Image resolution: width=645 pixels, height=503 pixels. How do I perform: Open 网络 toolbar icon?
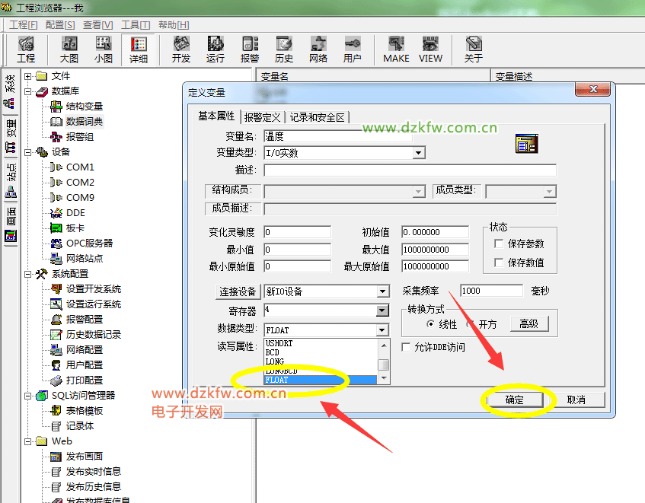click(x=318, y=49)
